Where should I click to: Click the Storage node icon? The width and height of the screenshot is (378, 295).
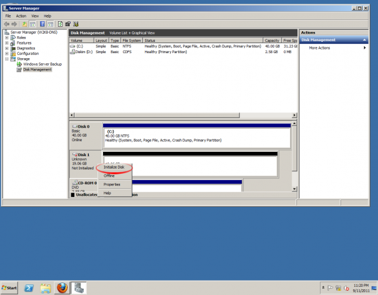(13, 59)
